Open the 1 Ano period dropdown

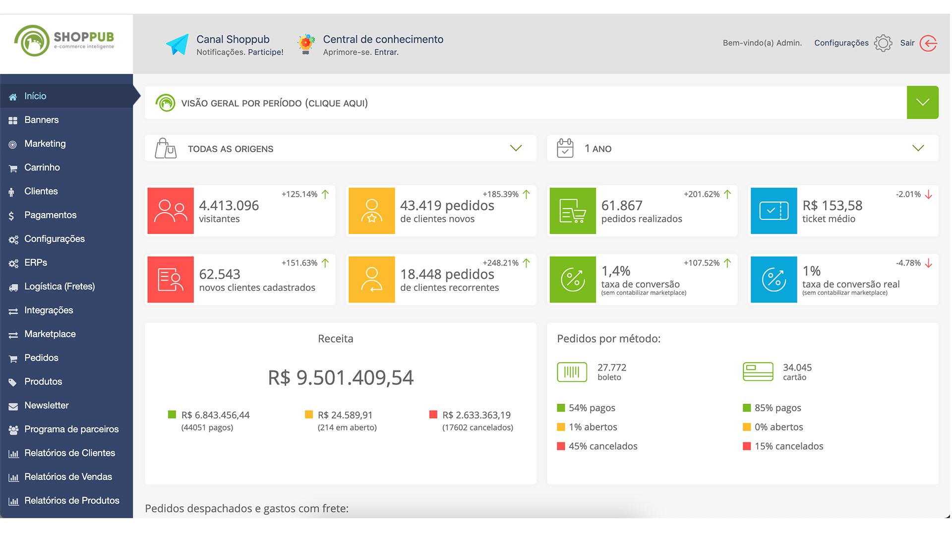click(742, 148)
